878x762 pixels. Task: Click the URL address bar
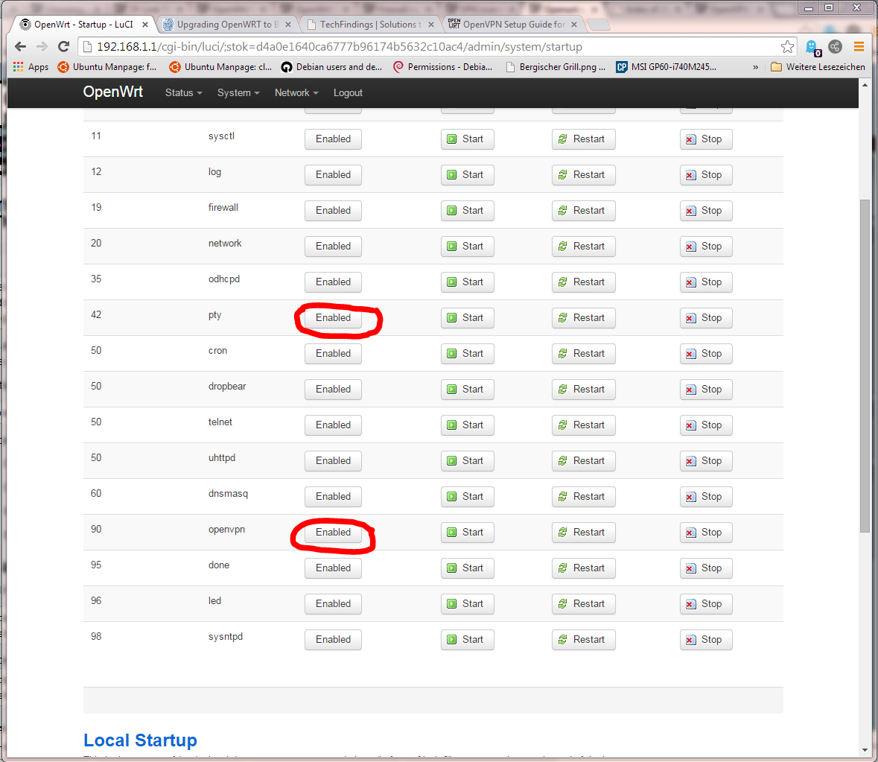(432, 47)
